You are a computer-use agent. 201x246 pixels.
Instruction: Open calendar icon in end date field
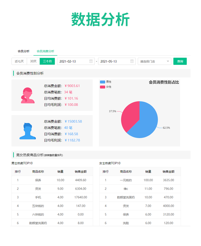132,61
